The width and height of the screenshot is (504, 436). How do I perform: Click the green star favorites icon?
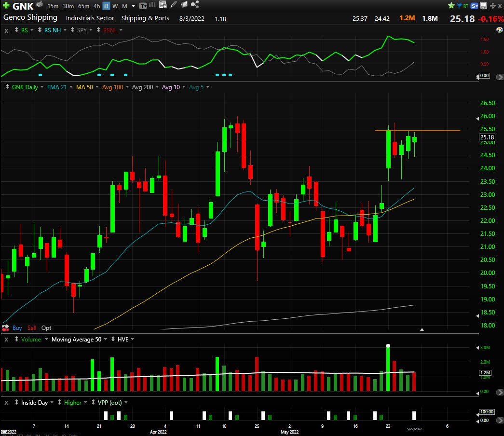click(451, 5)
